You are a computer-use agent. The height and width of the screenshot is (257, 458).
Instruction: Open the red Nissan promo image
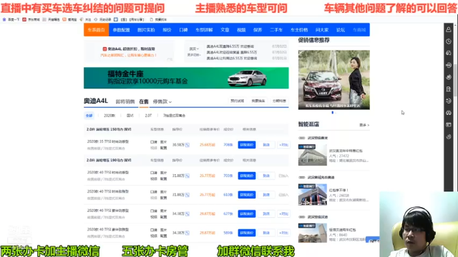tap(334, 80)
